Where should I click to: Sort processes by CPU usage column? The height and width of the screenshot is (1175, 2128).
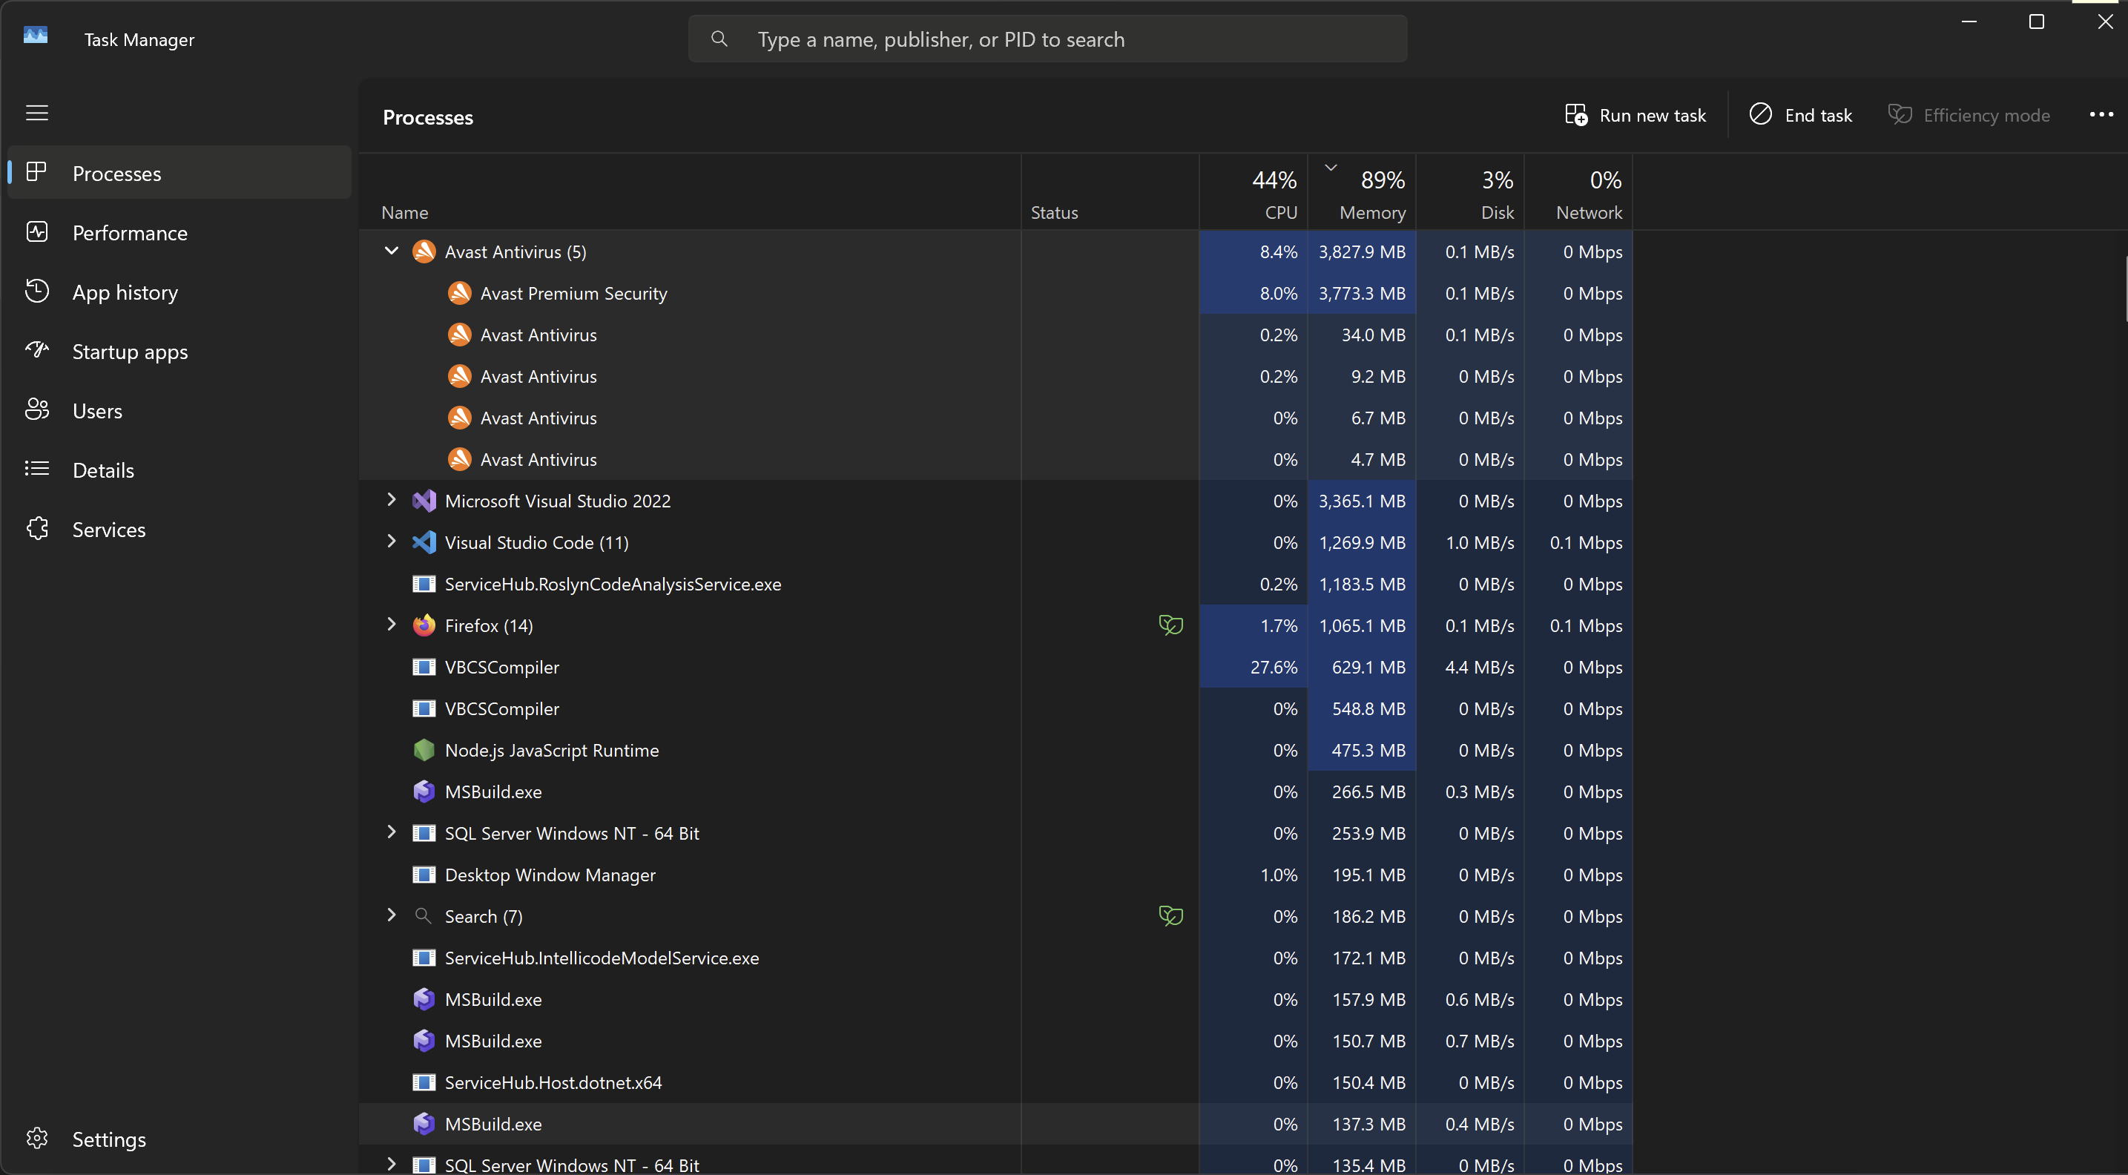click(x=1254, y=191)
